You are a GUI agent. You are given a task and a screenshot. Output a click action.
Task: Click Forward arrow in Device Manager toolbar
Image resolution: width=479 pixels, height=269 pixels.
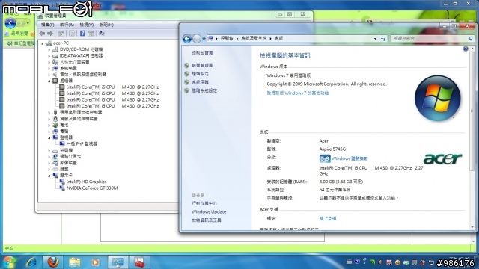[x=50, y=33]
